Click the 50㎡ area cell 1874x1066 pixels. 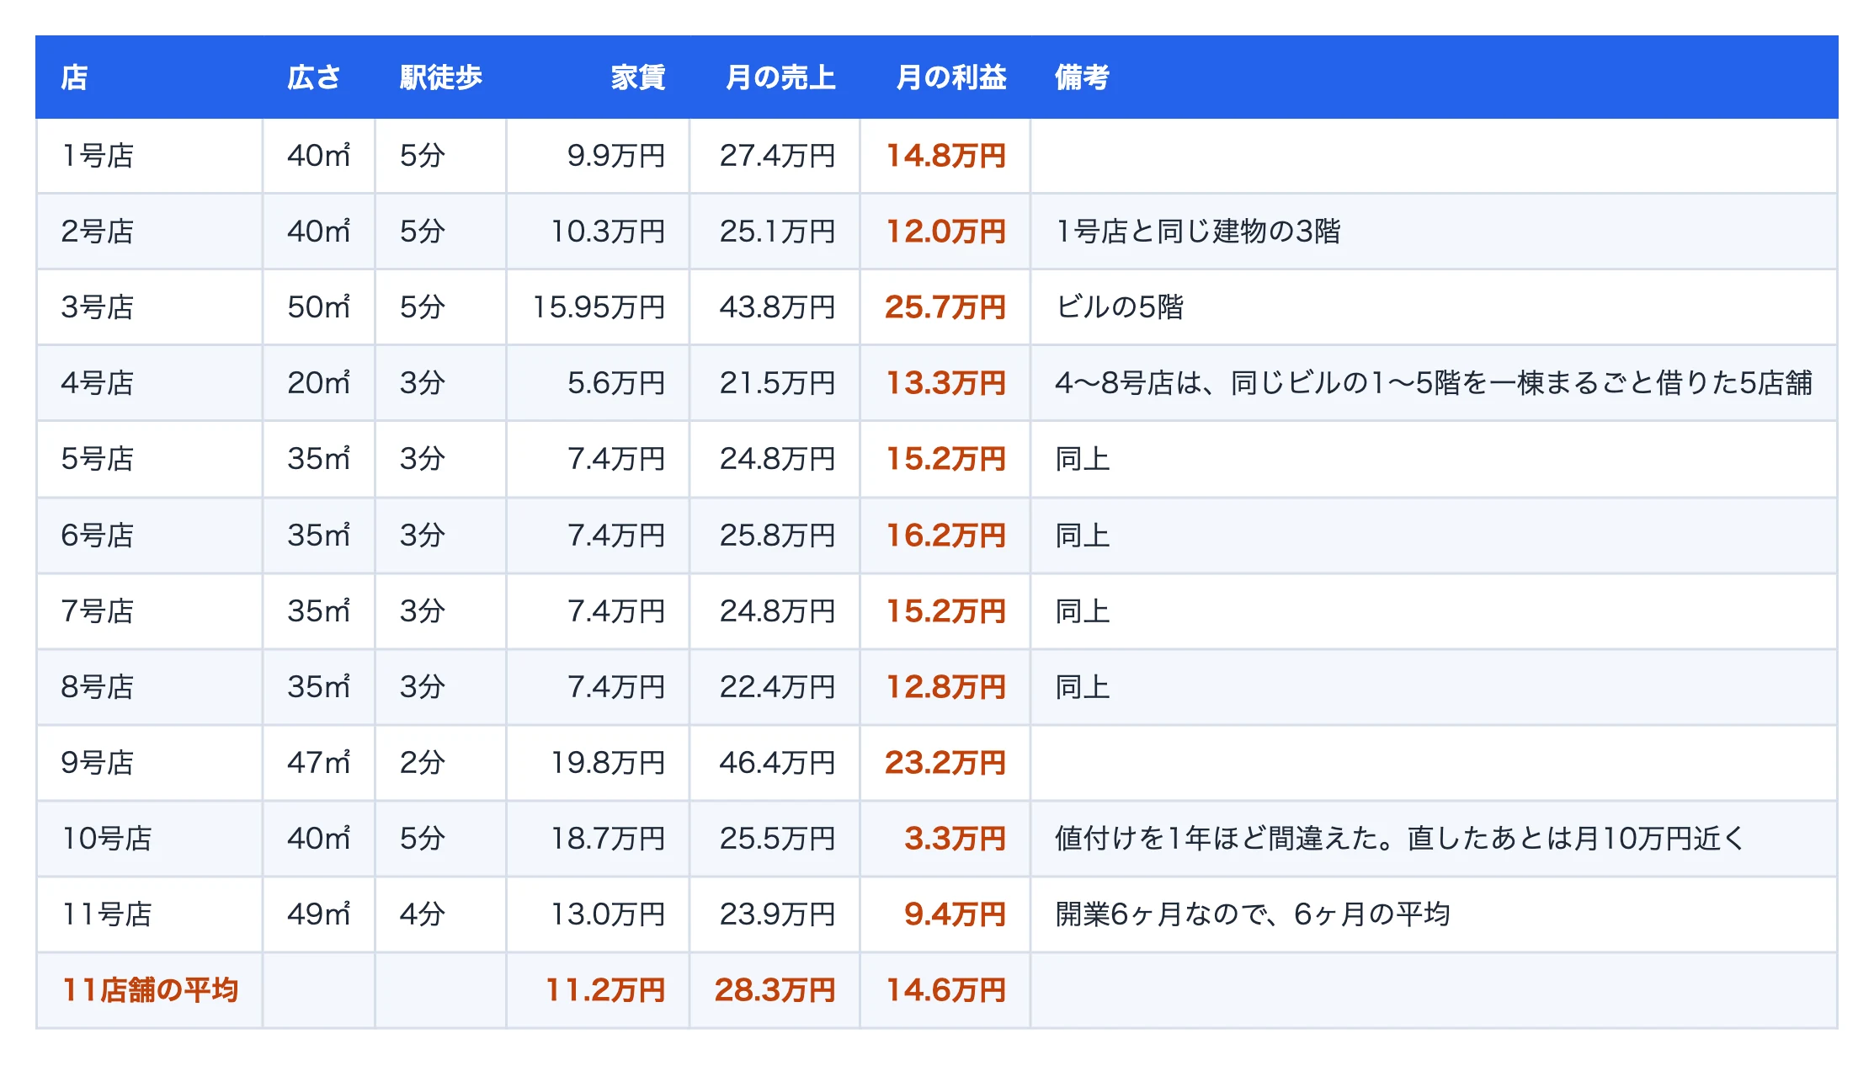[x=318, y=307]
